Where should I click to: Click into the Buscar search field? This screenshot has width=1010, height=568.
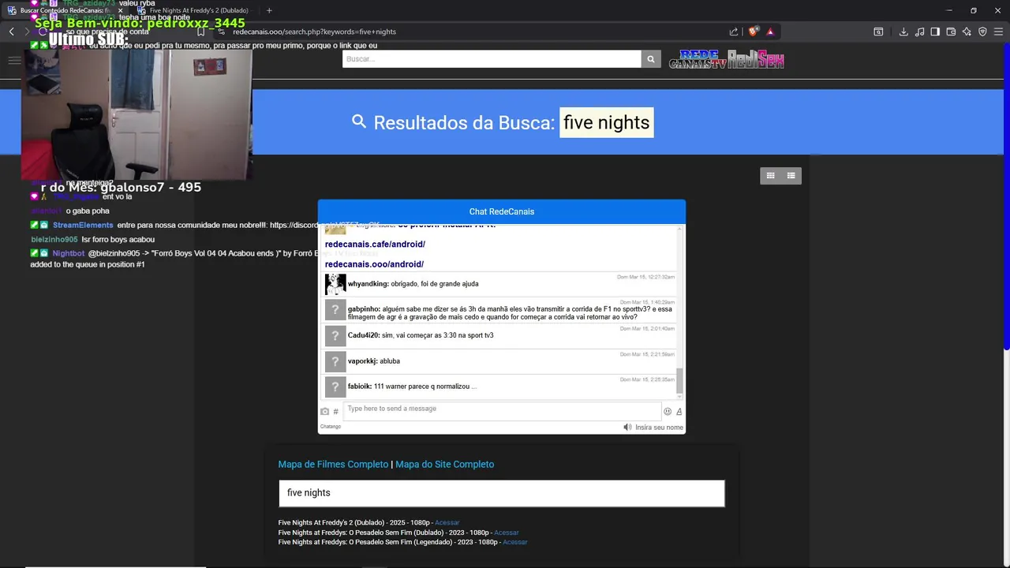click(492, 59)
